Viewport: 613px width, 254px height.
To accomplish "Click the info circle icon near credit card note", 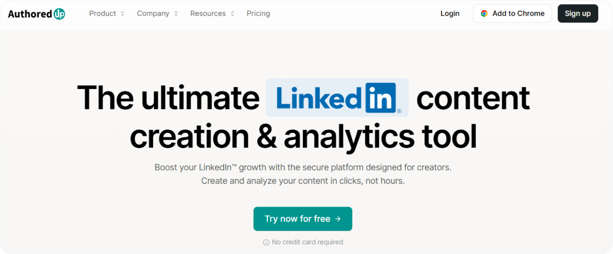I will tap(266, 242).
